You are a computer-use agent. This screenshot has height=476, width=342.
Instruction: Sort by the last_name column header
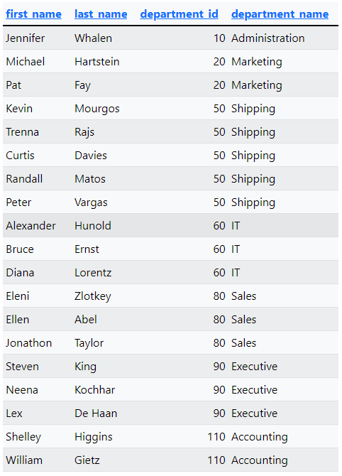coord(101,14)
